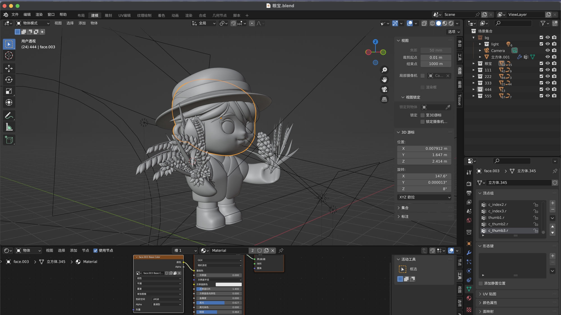Open the Render properties tab
The image size is (561, 315).
469,184
